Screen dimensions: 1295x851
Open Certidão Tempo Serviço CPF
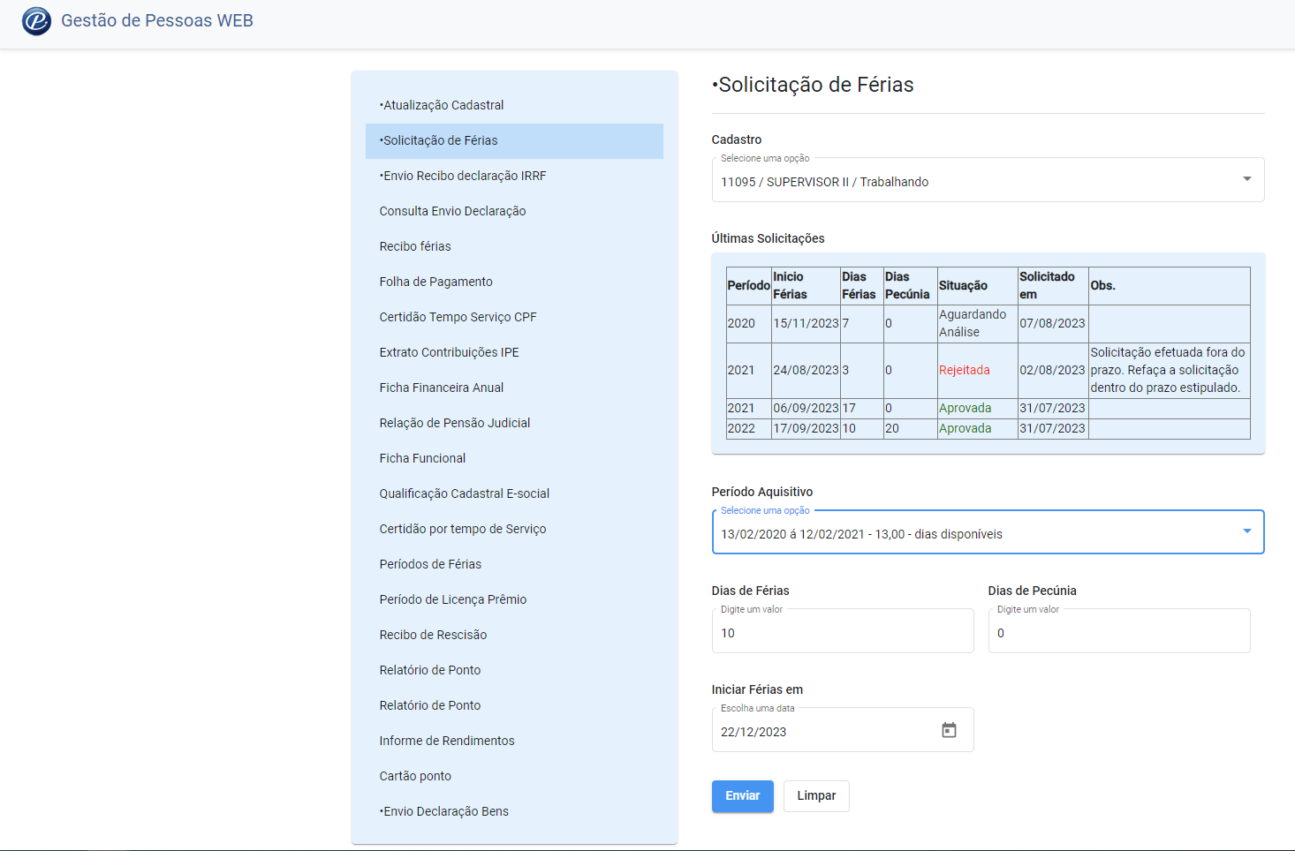pos(514,317)
